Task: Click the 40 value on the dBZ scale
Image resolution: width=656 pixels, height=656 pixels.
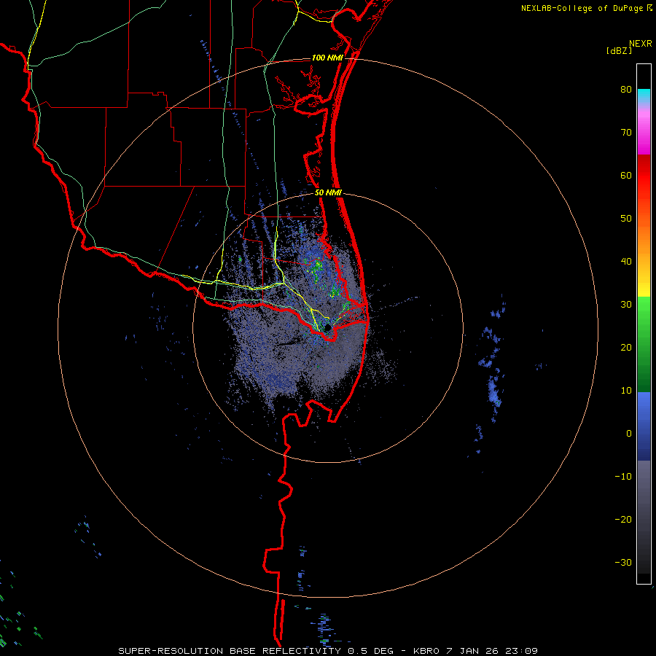Action: tap(626, 262)
